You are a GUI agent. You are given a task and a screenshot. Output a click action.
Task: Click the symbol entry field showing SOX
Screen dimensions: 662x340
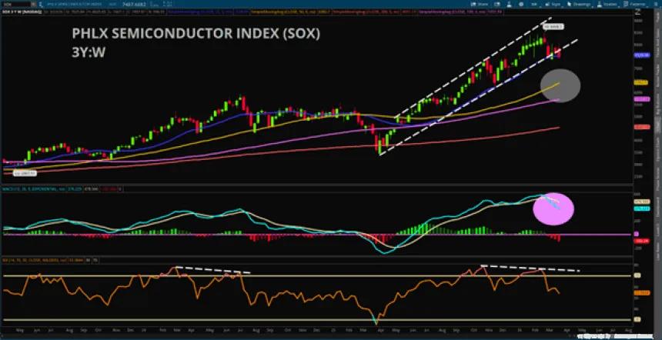pos(16,4)
